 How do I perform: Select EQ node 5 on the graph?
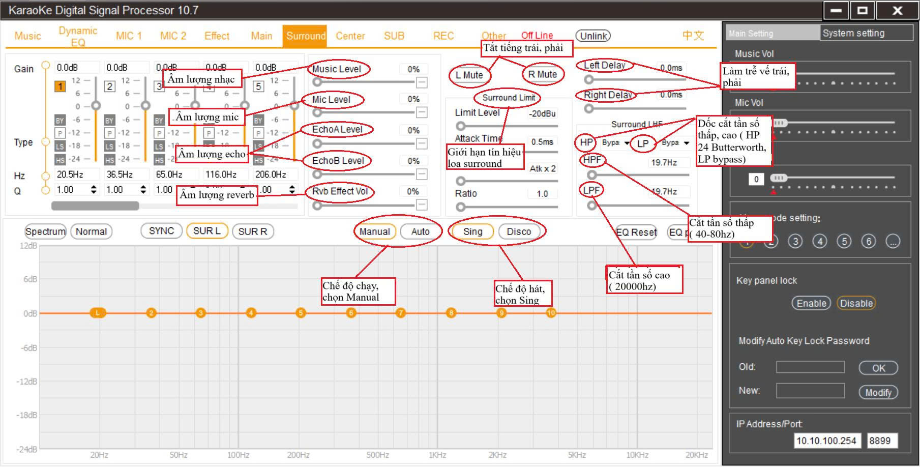pyautogui.click(x=301, y=312)
